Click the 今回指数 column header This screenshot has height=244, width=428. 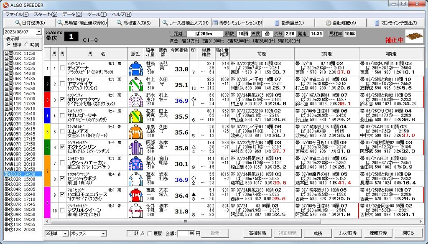[x=180, y=54]
